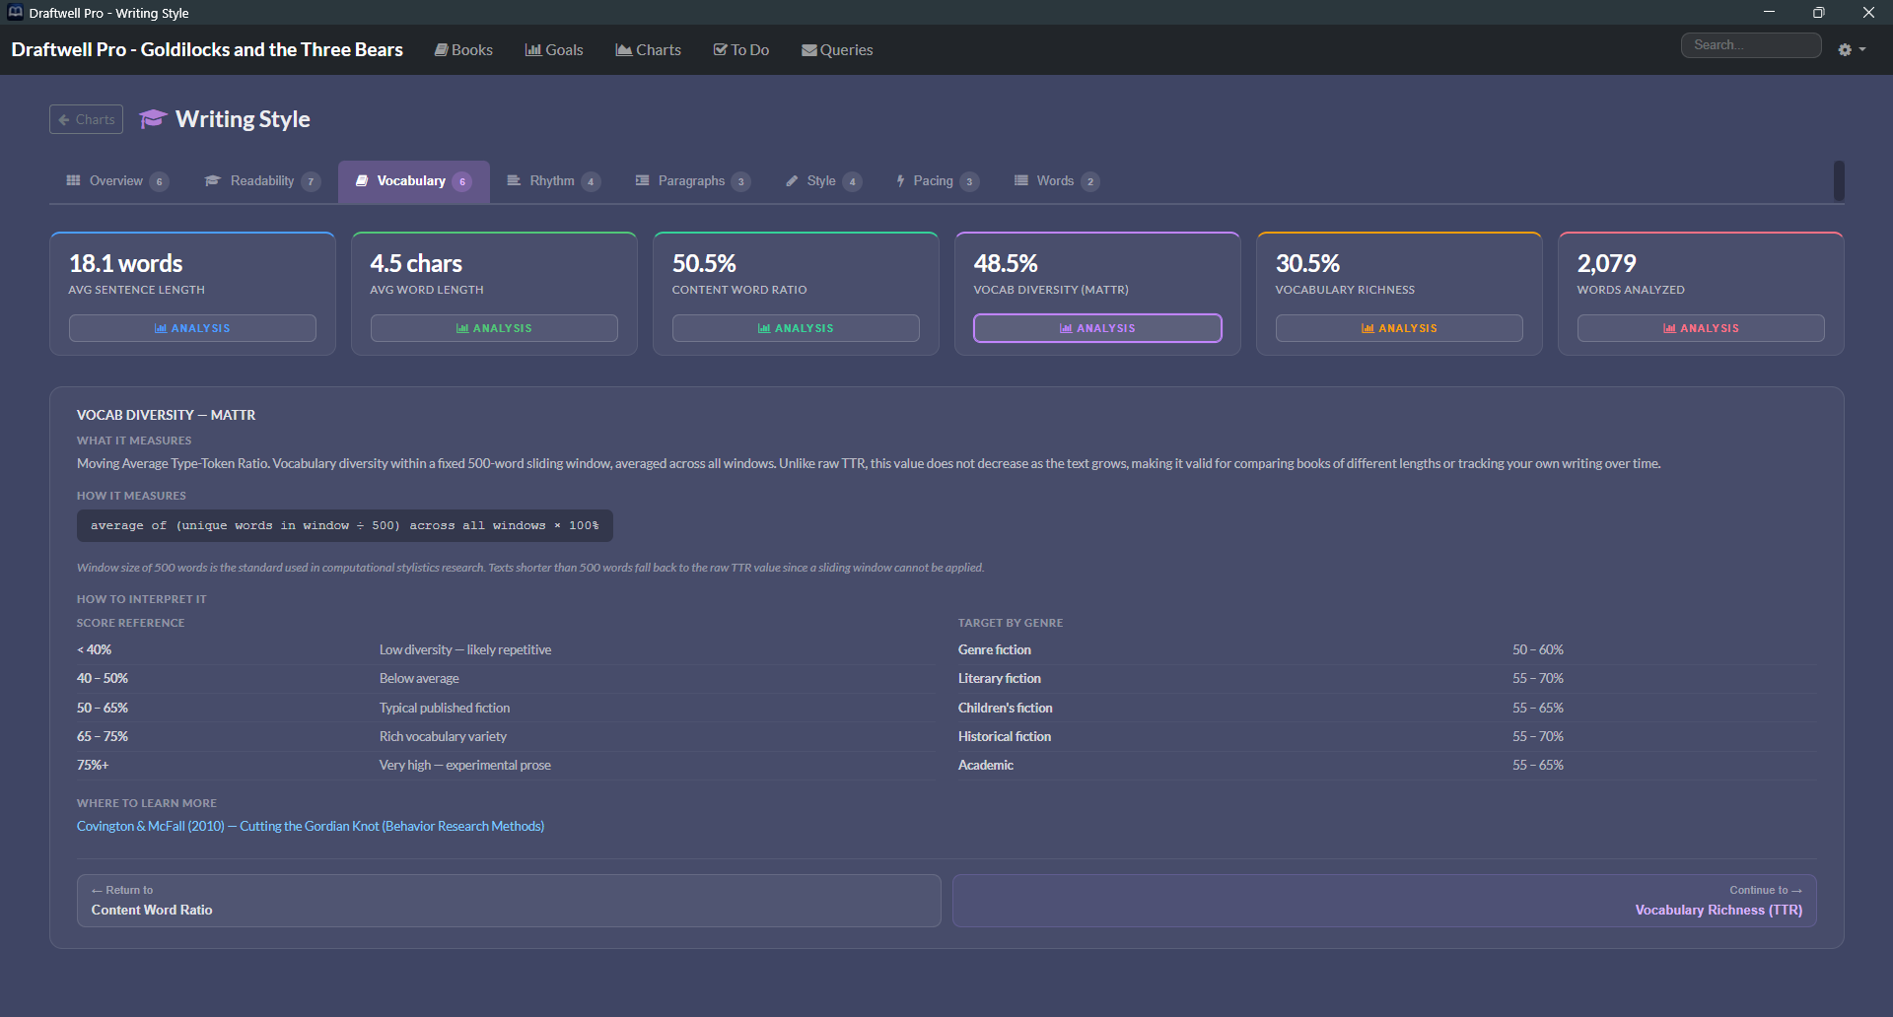Screen dimensions: 1893x1017
Task: Click the 'Typical published fiction' row text
Action: [x=445, y=708]
